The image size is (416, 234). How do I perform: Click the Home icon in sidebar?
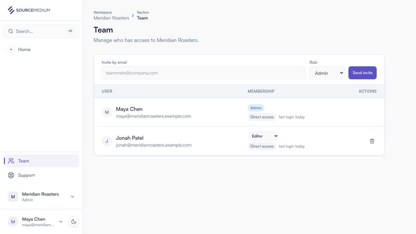pyautogui.click(x=11, y=49)
